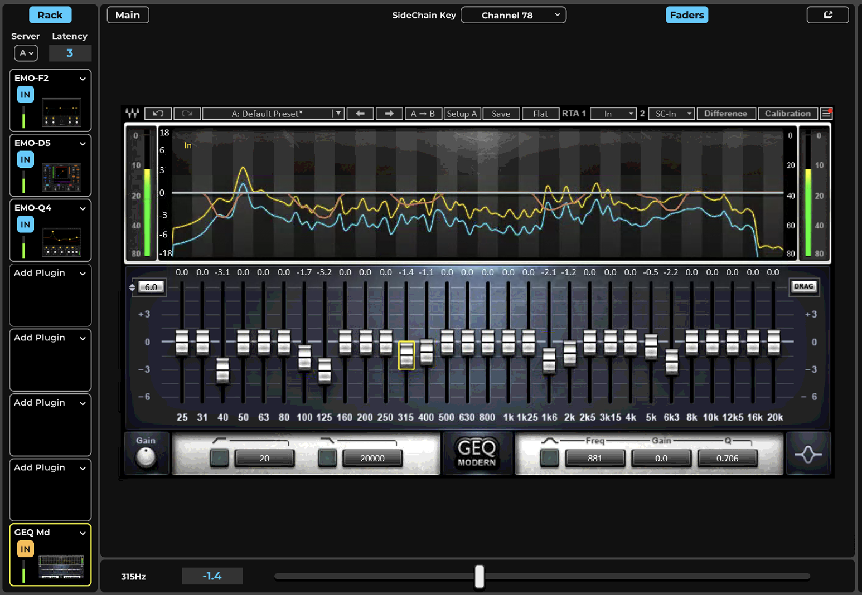Click the 1k25 band frequency label
This screenshot has height=595, width=862.
(x=527, y=417)
